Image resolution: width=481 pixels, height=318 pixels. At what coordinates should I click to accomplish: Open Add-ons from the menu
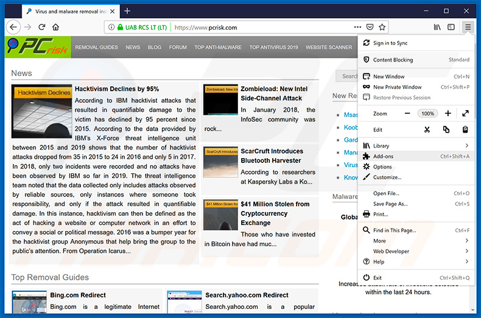[416, 156]
